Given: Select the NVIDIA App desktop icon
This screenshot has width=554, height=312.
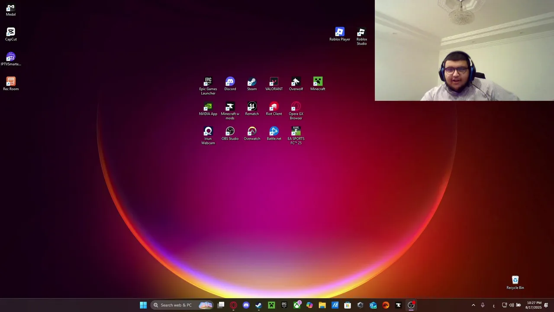Looking at the screenshot, I should [208, 109].
